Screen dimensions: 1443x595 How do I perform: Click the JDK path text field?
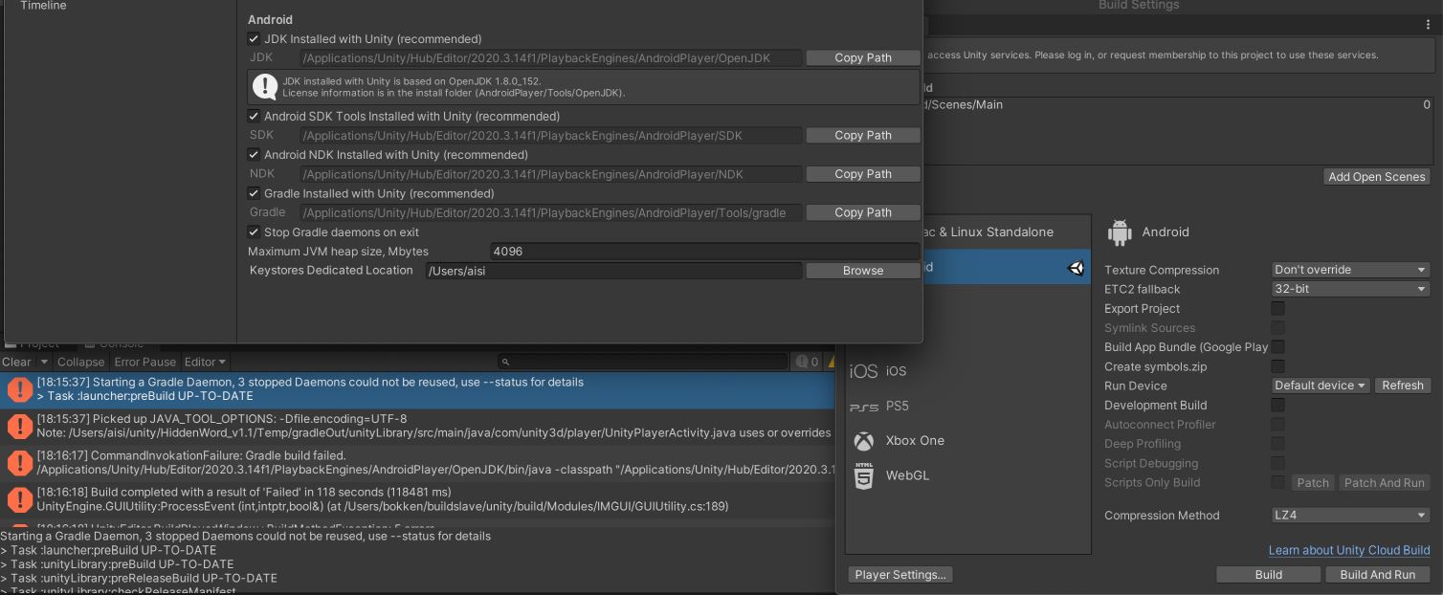point(551,58)
